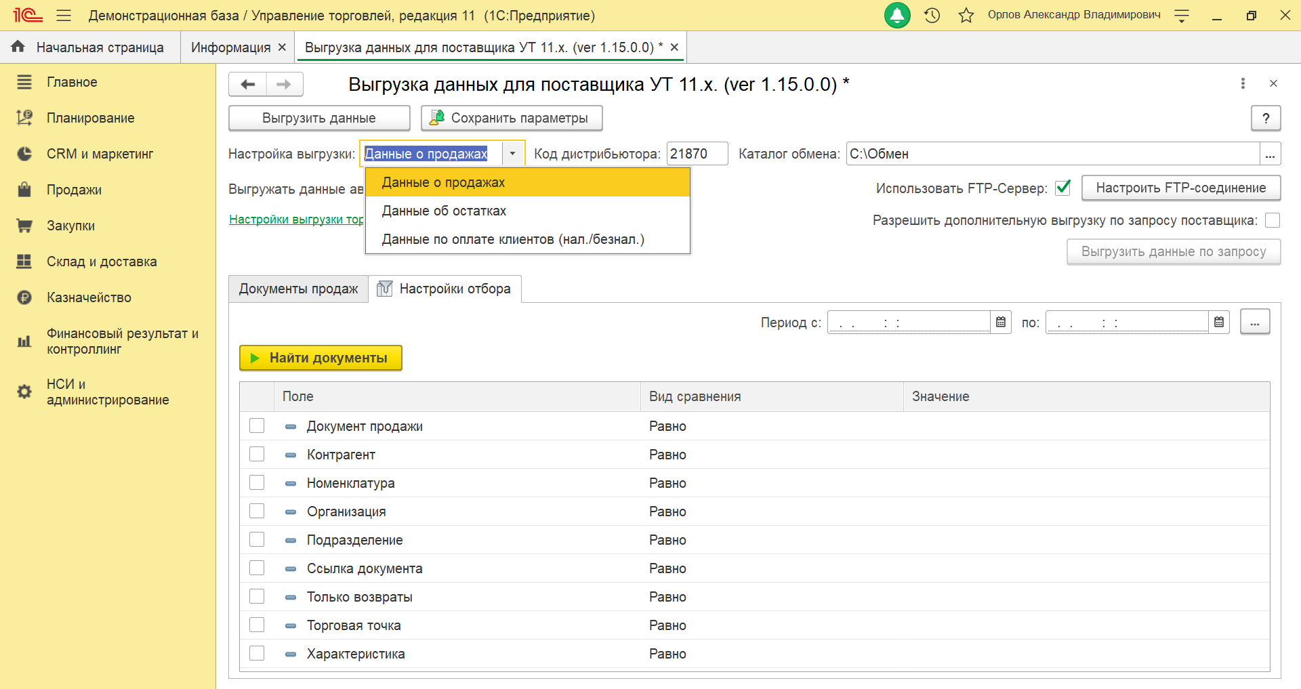Click Код дистрибьютора field
Image resolution: width=1301 pixels, height=689 pixels.
(697, 154)
